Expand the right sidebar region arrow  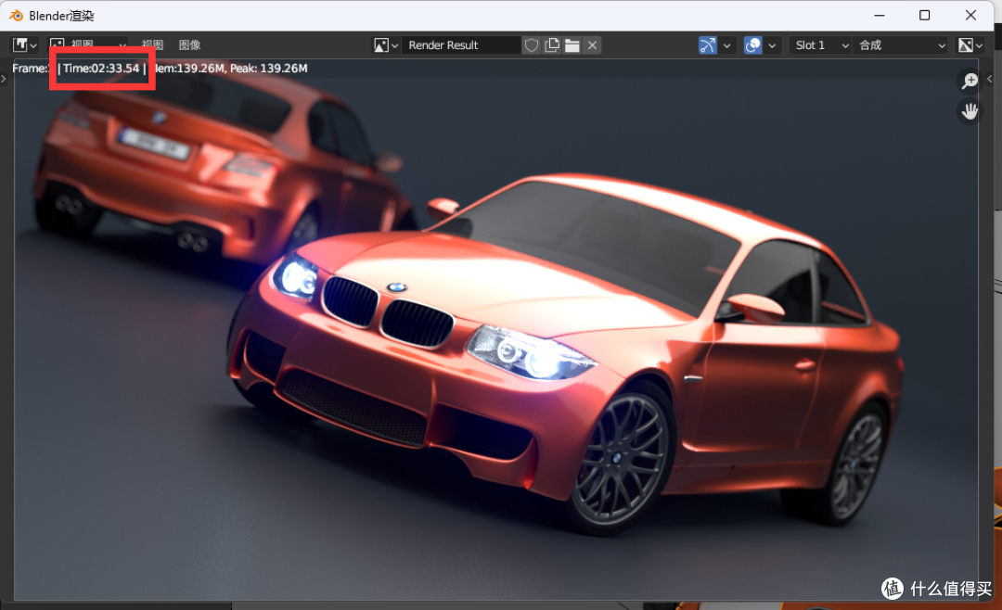[989, 79]
